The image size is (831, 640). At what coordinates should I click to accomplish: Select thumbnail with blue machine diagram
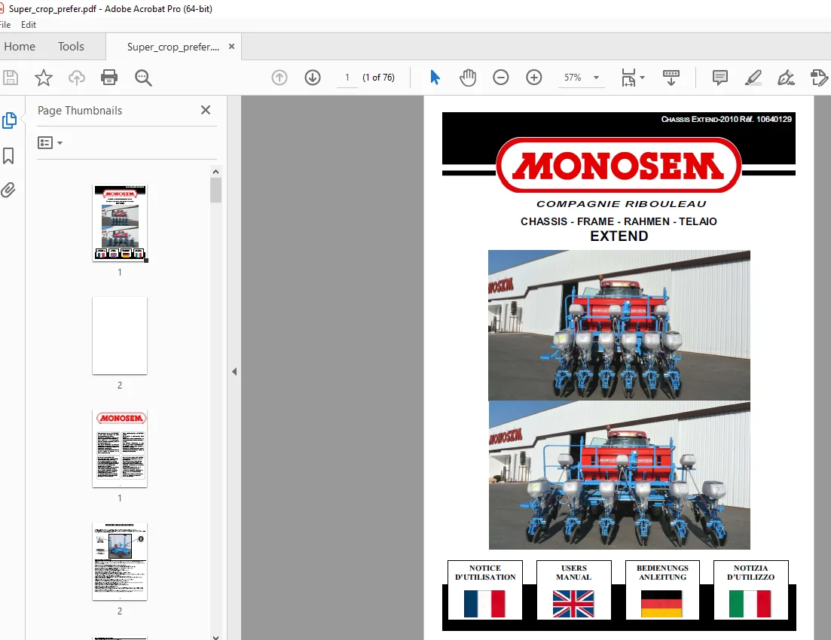(120, 561)
